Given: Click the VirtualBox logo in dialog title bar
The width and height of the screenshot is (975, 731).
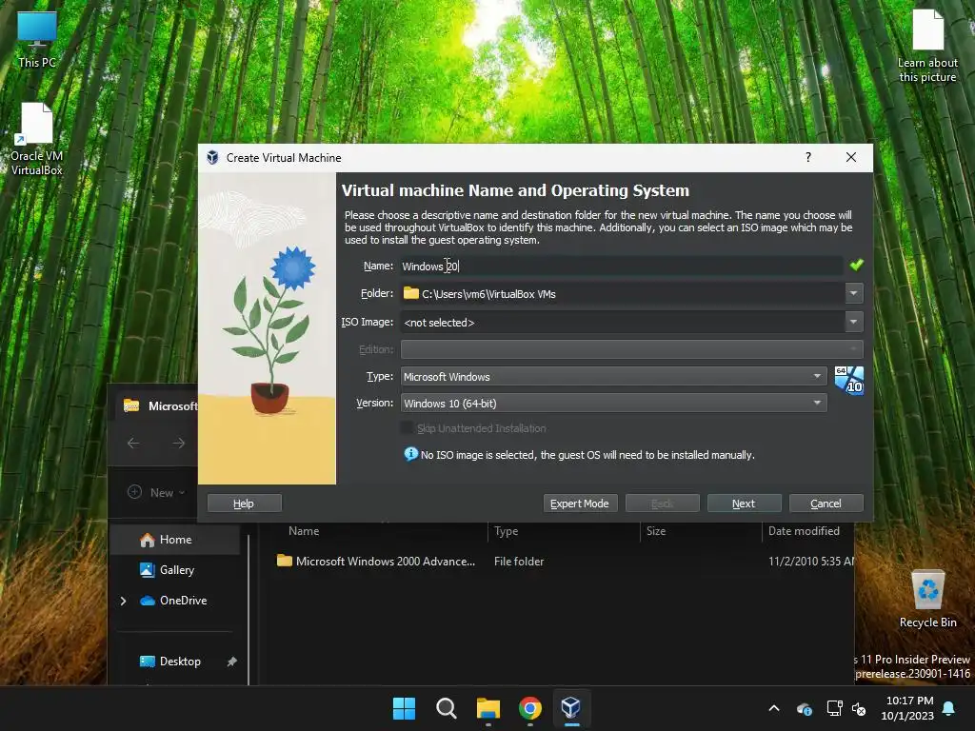Looking at the screenshot, I should pyautogui.click(x=212, y=158).
